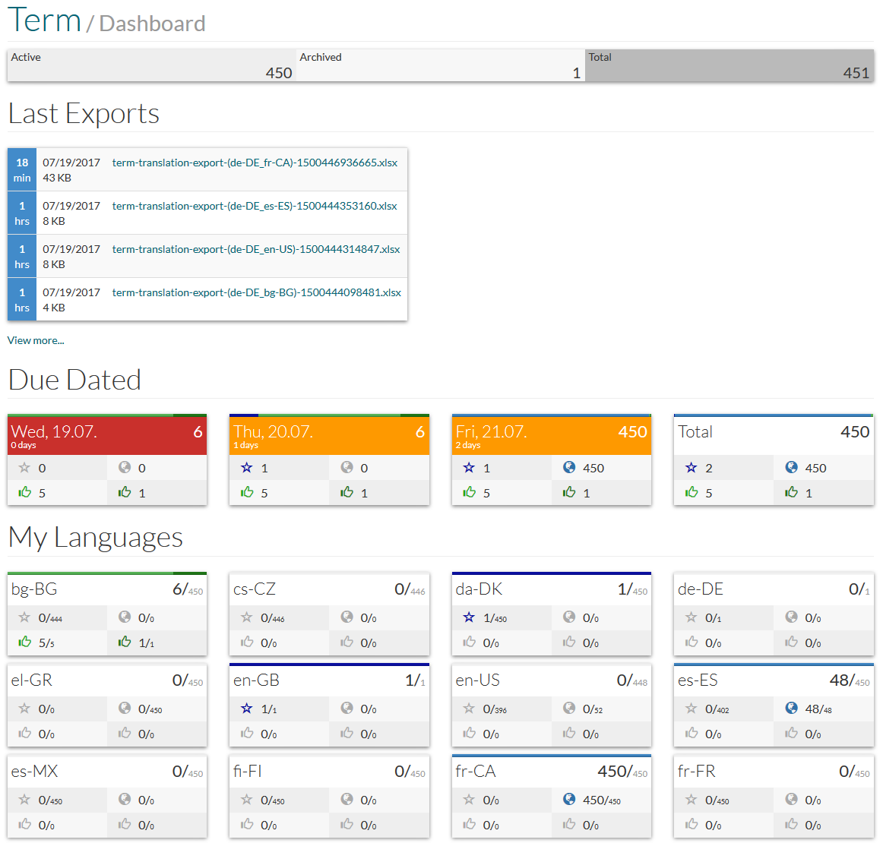Screen dimensions: 883x843
Task: Click the "My Languages" section heading
Action: 96,538
